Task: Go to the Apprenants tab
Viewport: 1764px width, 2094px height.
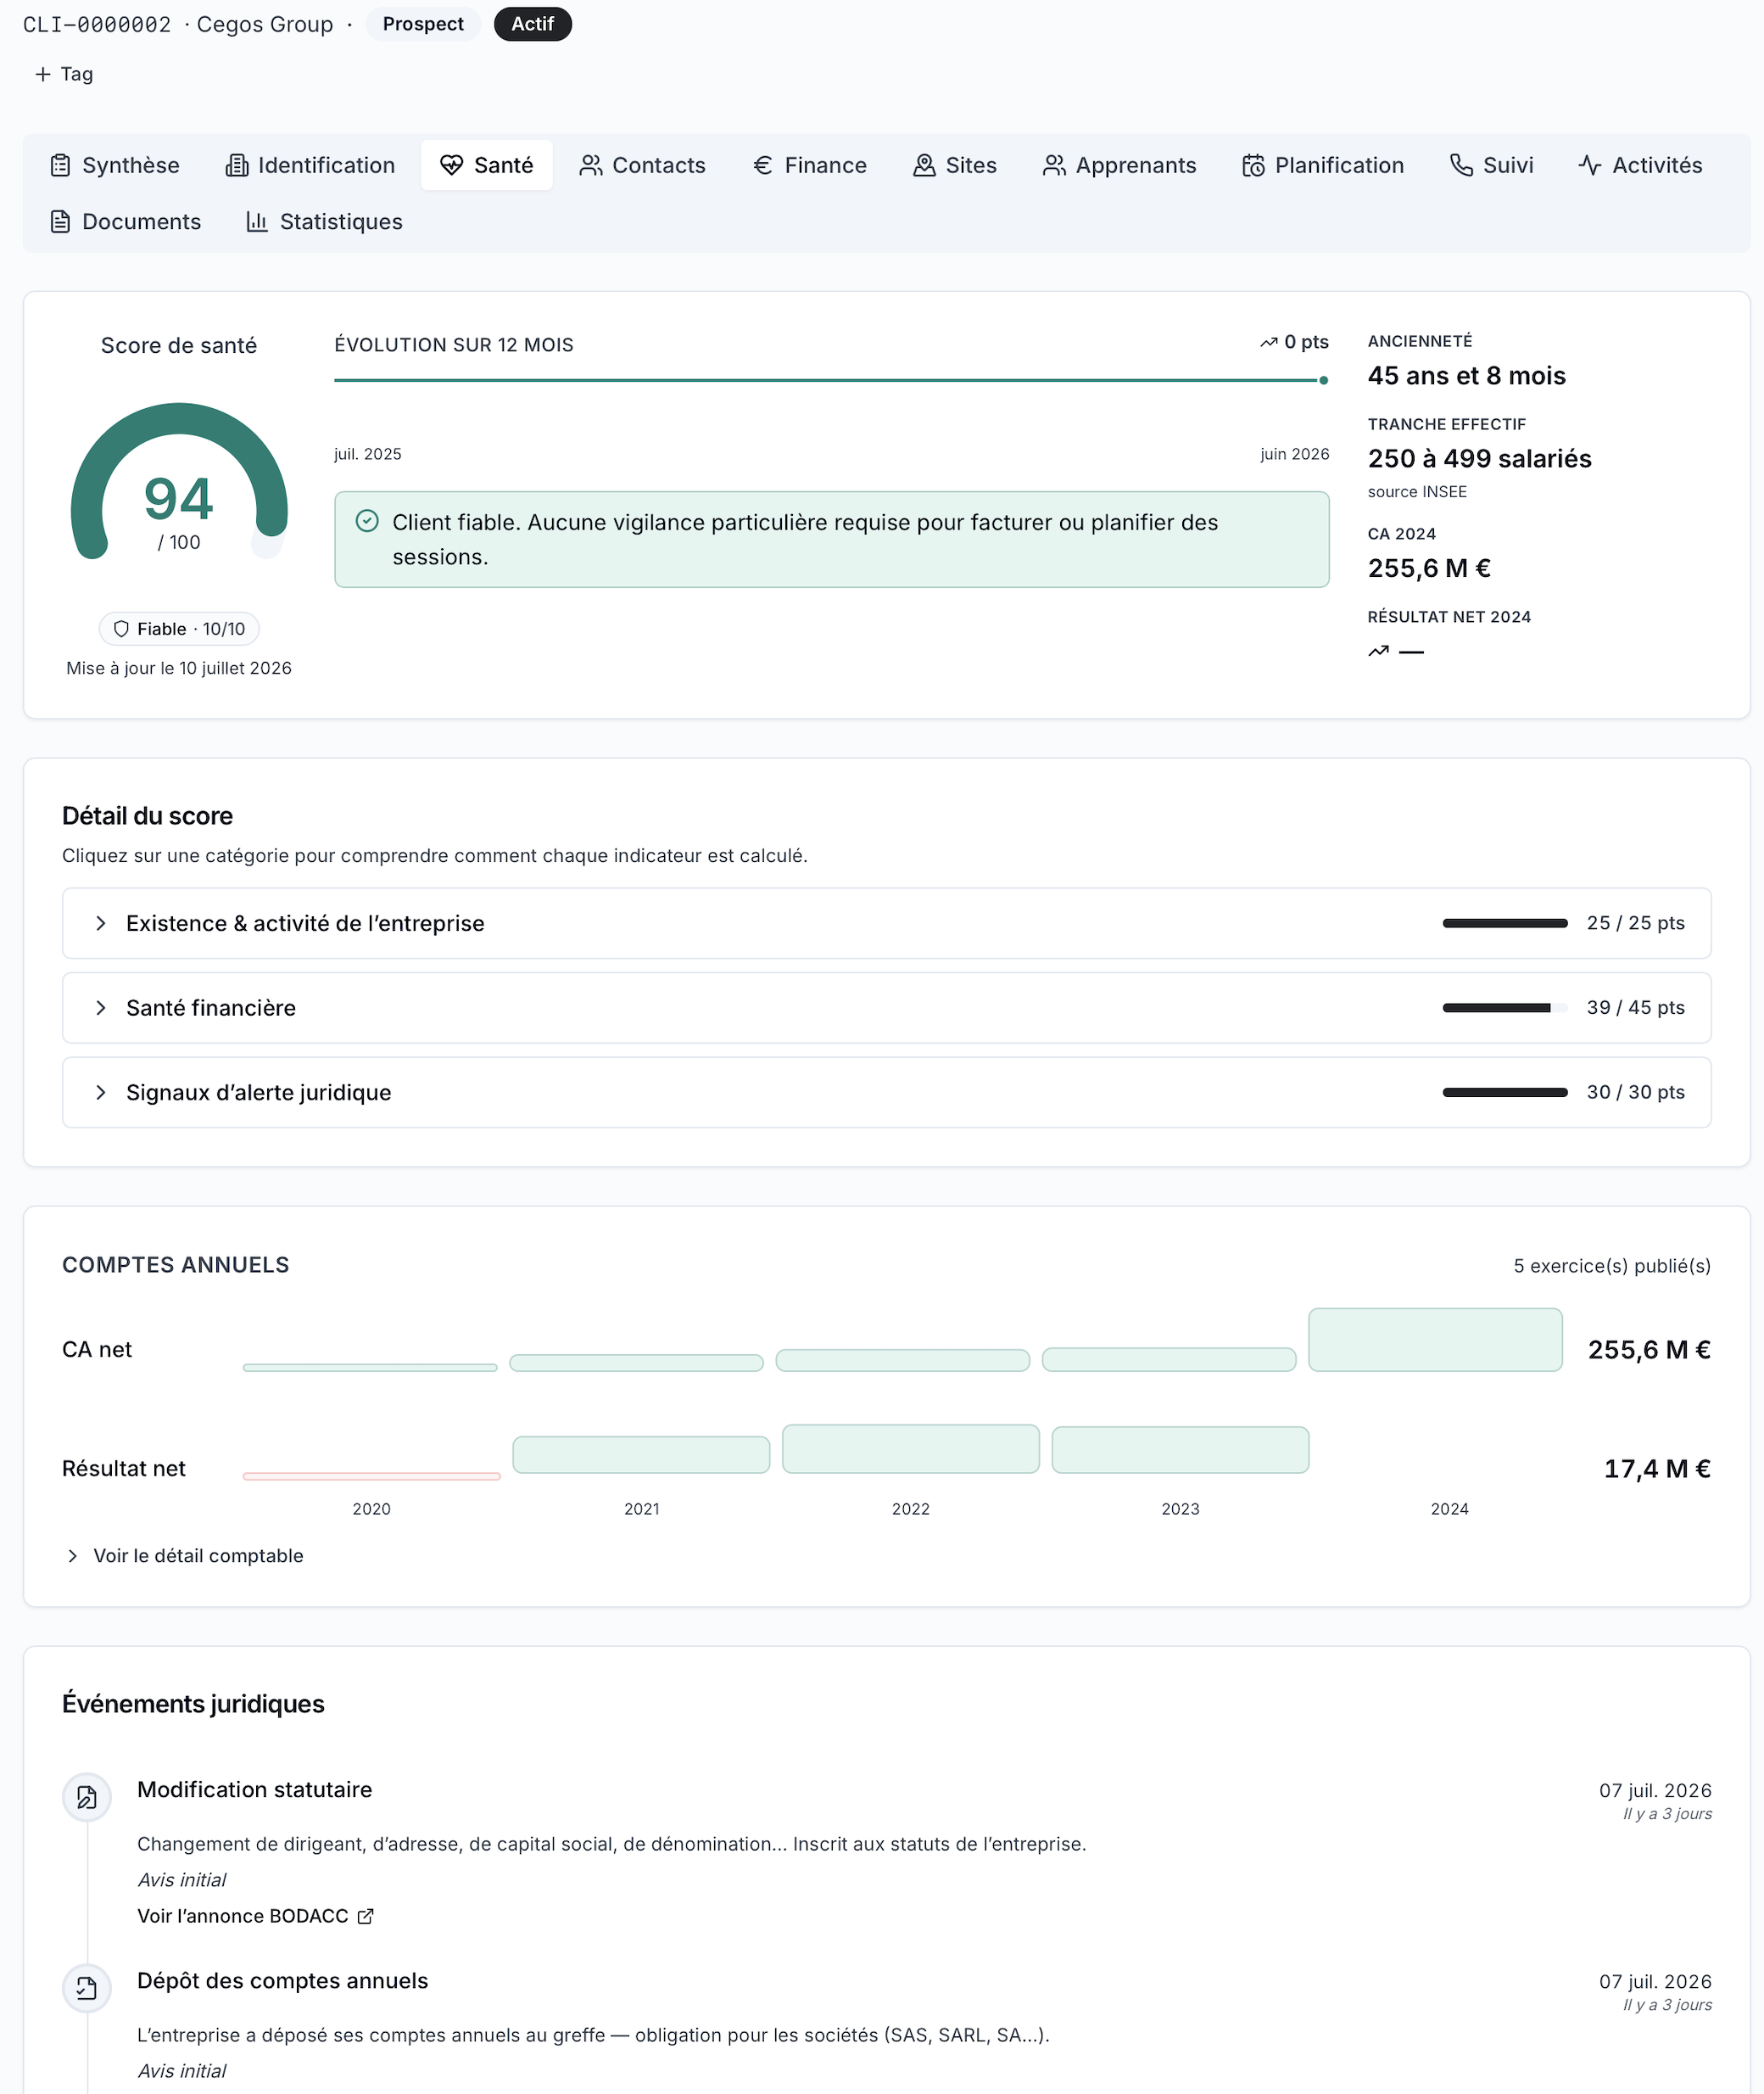Action: [x=1120, y=165]
